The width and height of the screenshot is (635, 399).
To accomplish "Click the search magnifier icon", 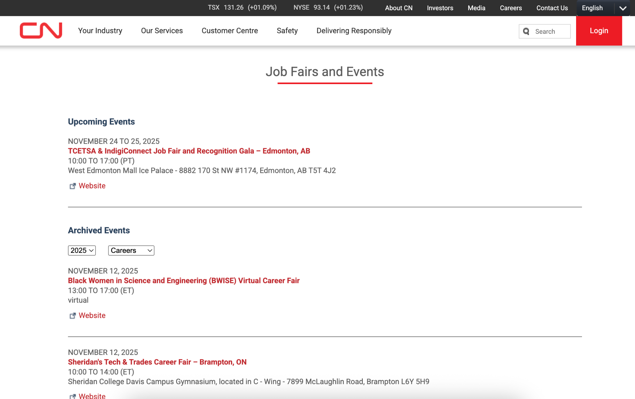I will tap(526, 31).
